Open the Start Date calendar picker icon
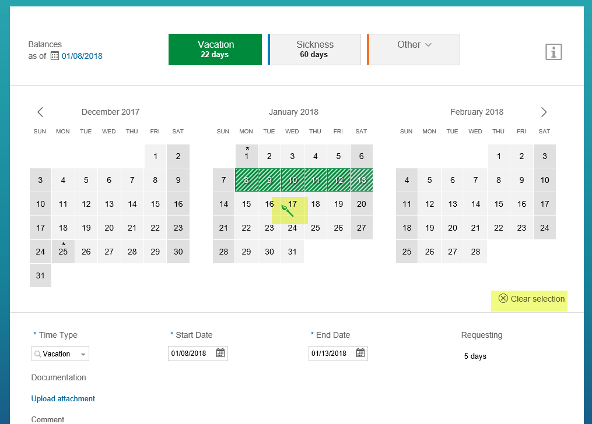592x424 pixels. [220, 353]
